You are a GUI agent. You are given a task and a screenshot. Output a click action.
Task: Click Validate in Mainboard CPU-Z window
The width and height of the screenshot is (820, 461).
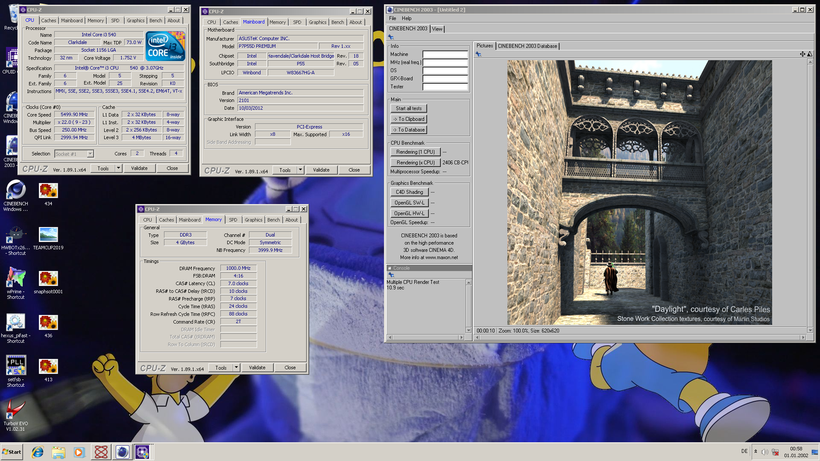click(321, 170)
